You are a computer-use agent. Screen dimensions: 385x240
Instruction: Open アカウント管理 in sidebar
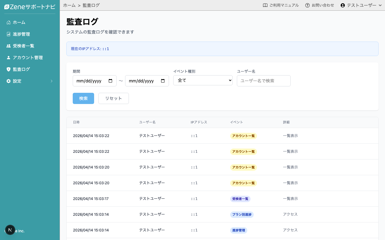(x=30, y=58)
